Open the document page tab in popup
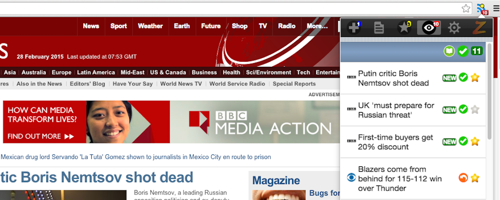The image size is (500, 200). [x=379, y=28]
